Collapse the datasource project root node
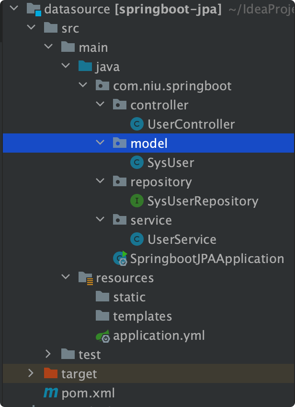The height and width of the screenshot is (407, 295). click(13, 9)
